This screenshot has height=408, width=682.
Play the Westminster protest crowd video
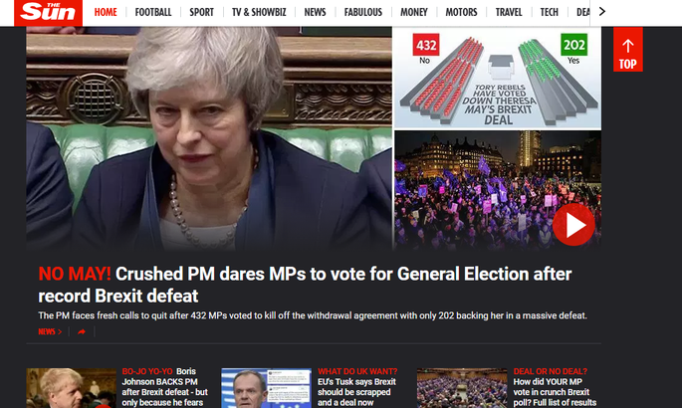pyautogui.click(x=573, y=224)
